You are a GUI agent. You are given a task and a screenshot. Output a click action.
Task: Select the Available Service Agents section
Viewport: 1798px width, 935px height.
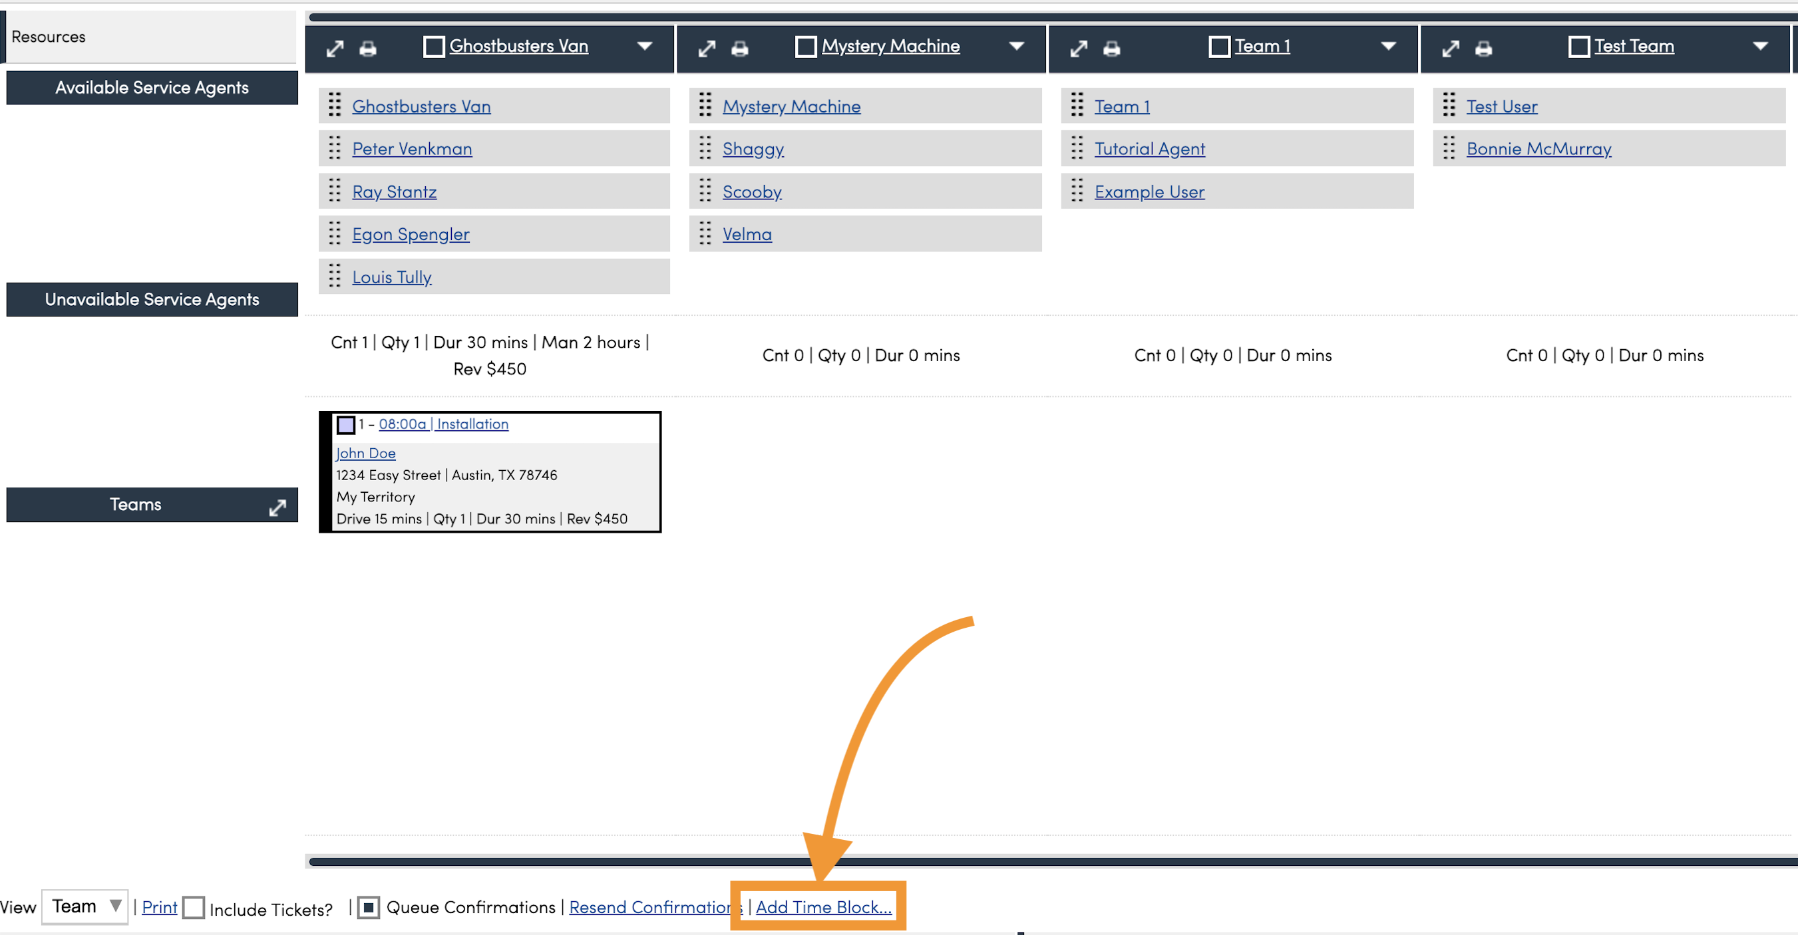(152, 88)
